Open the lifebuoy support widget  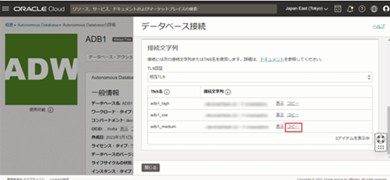pos(381,139)
